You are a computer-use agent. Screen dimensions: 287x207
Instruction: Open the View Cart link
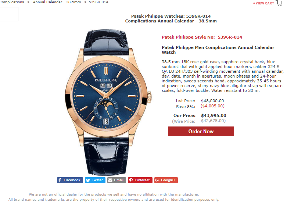(263, 3)
